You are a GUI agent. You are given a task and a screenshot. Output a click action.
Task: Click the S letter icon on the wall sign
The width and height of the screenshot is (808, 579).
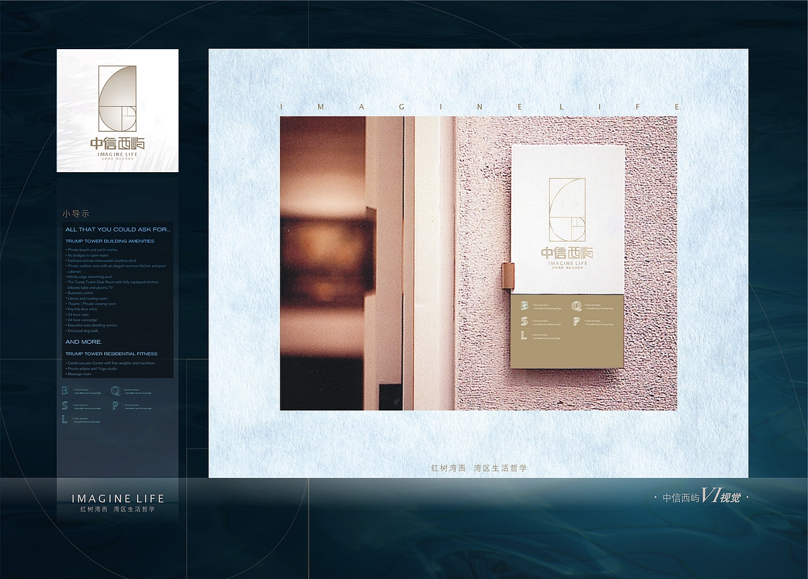click(x=524, y=321)
